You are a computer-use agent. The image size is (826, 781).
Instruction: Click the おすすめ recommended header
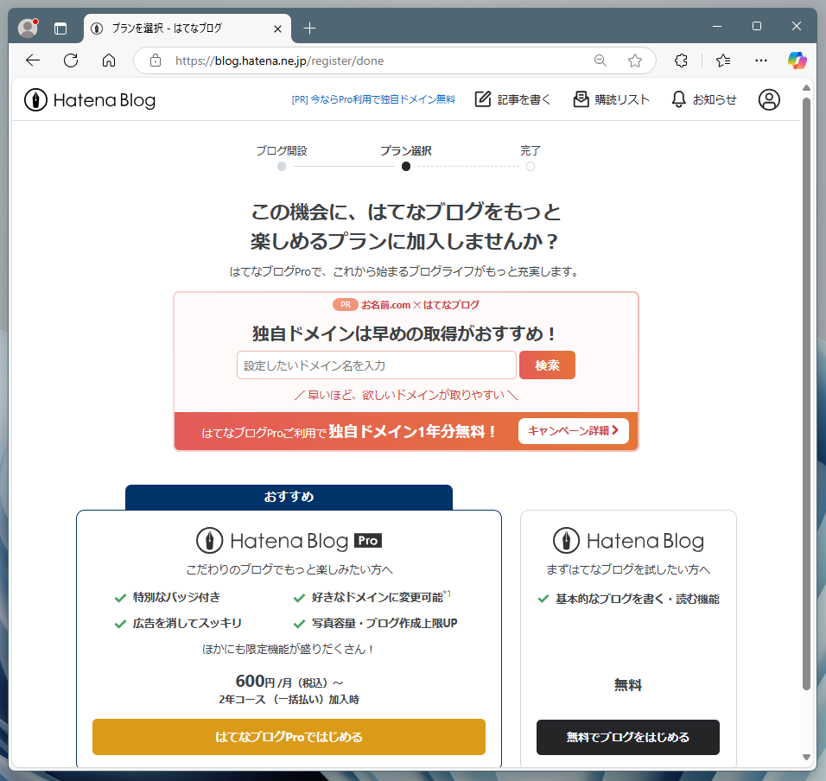coord(289,497)
